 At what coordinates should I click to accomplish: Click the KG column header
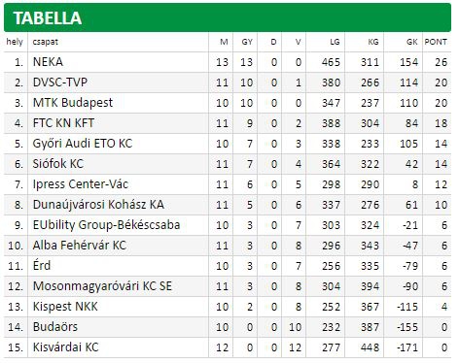point(373,42)
